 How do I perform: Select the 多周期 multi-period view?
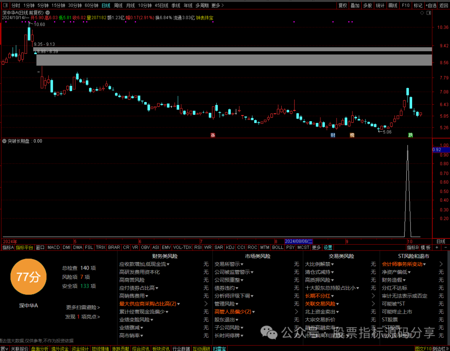point(202,5)
